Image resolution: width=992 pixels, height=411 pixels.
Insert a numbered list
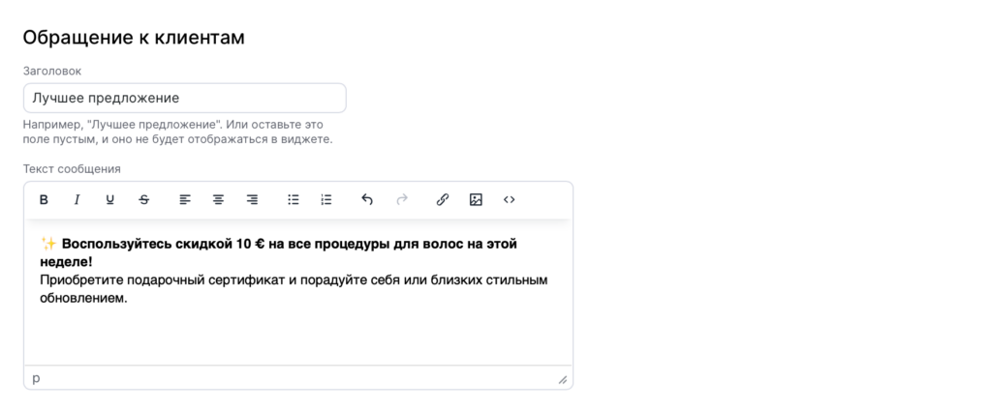tap(326, 200)
